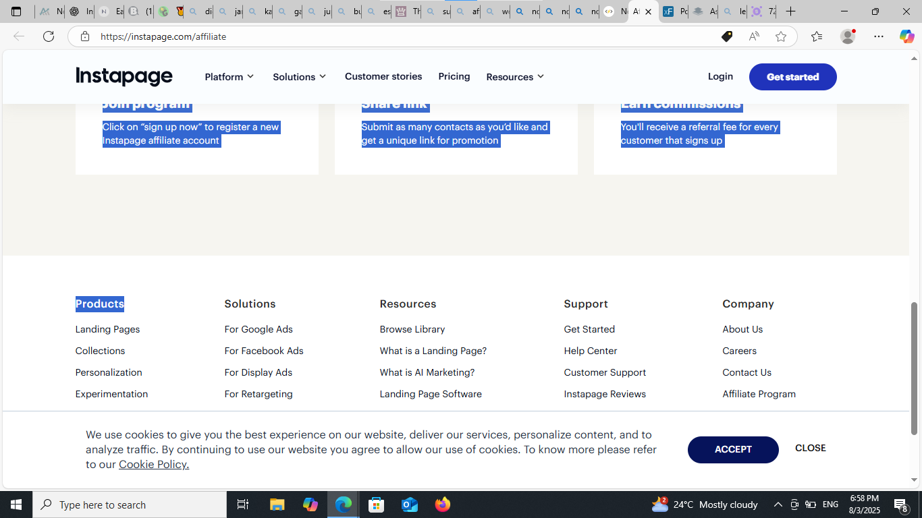Open the Customer Support link
The width and height of the screenshot is (922, 518).
coord(605,372)
